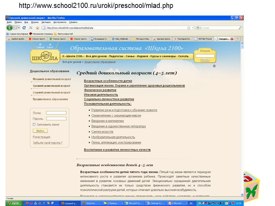Open the Firefox Home page icon

pos(37,28)
